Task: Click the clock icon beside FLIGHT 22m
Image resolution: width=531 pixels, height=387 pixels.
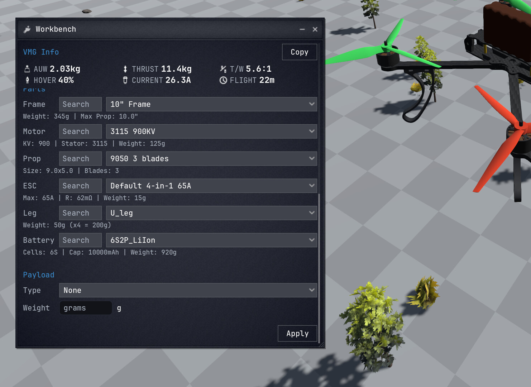Action: coord(223,80)
